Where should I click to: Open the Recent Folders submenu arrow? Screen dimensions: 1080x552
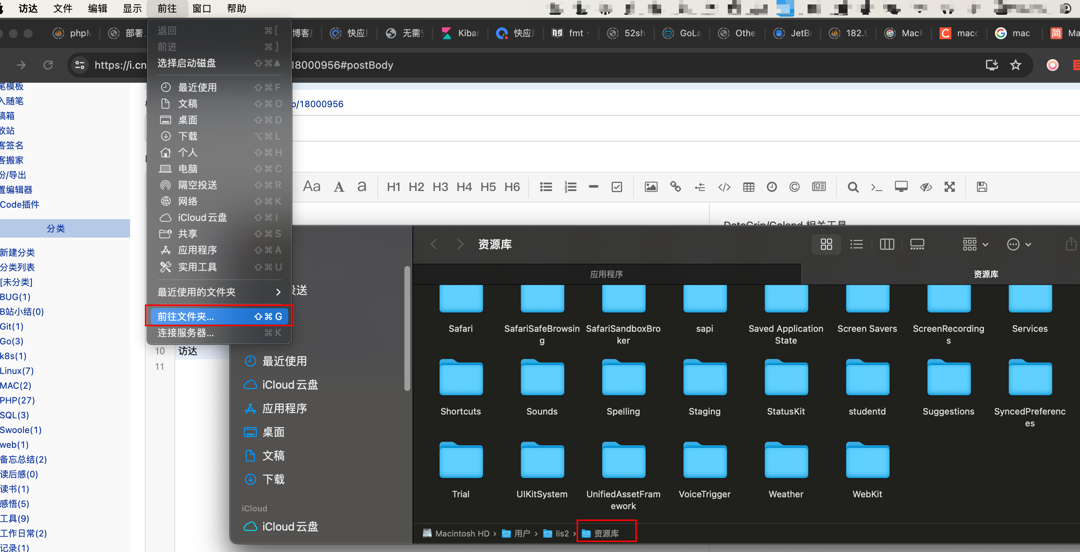click(x=278, y=292)
